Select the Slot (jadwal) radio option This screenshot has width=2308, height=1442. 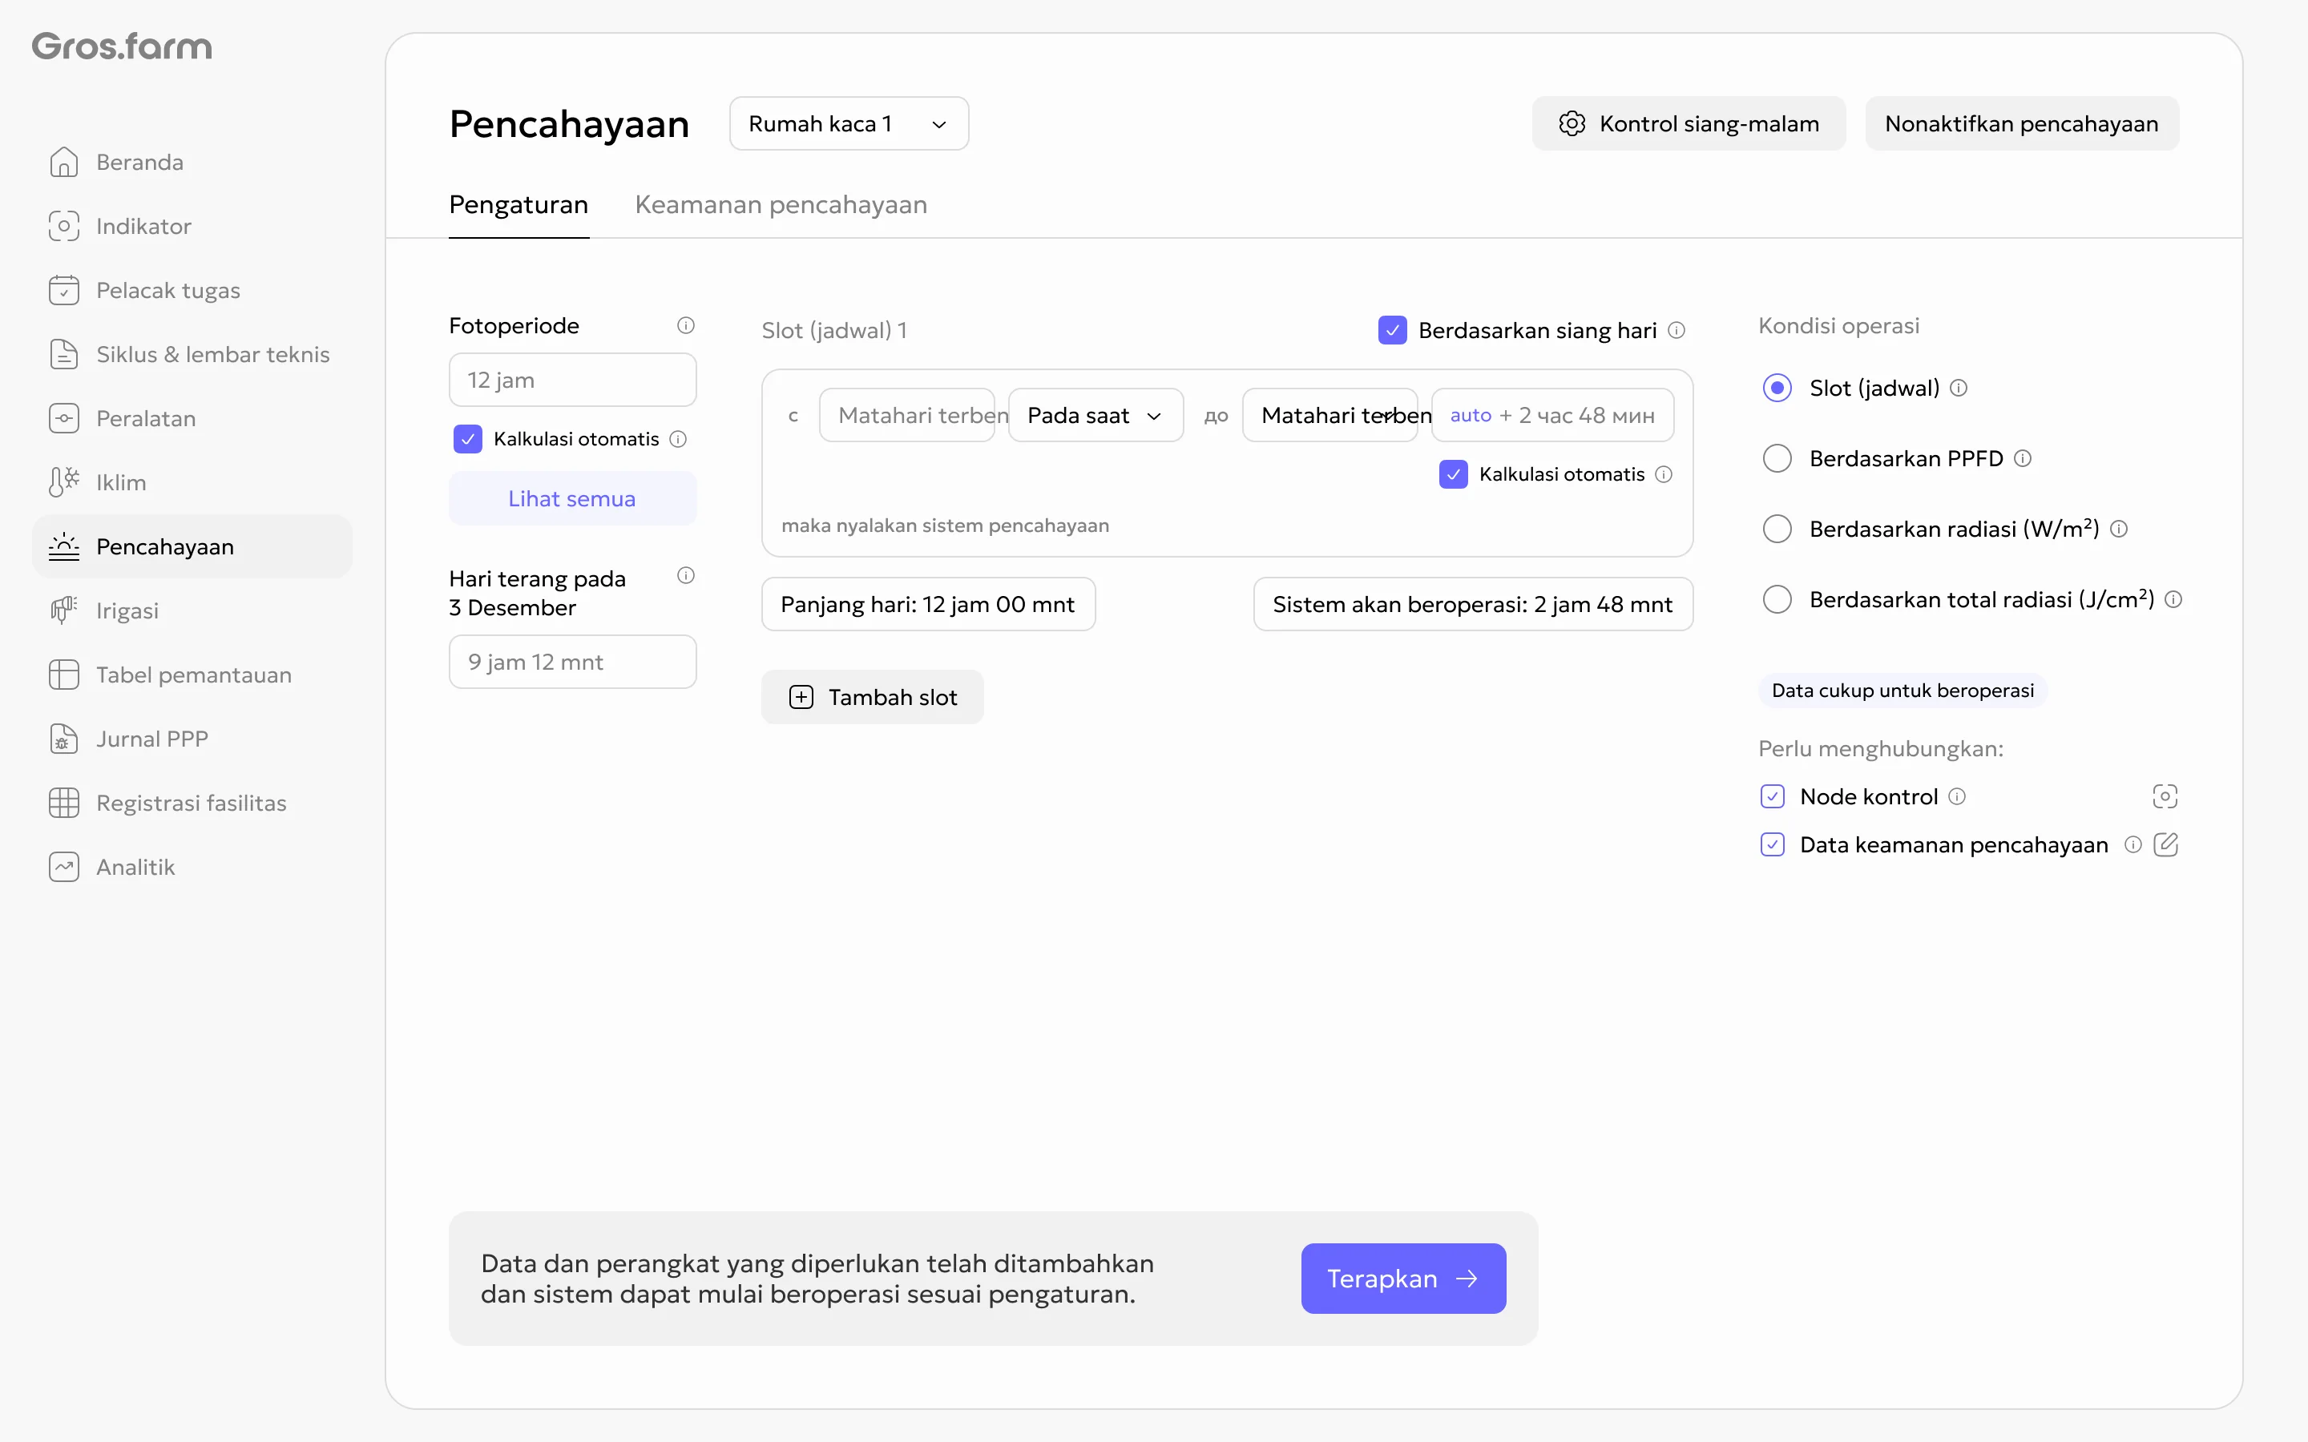point(1777,387)
